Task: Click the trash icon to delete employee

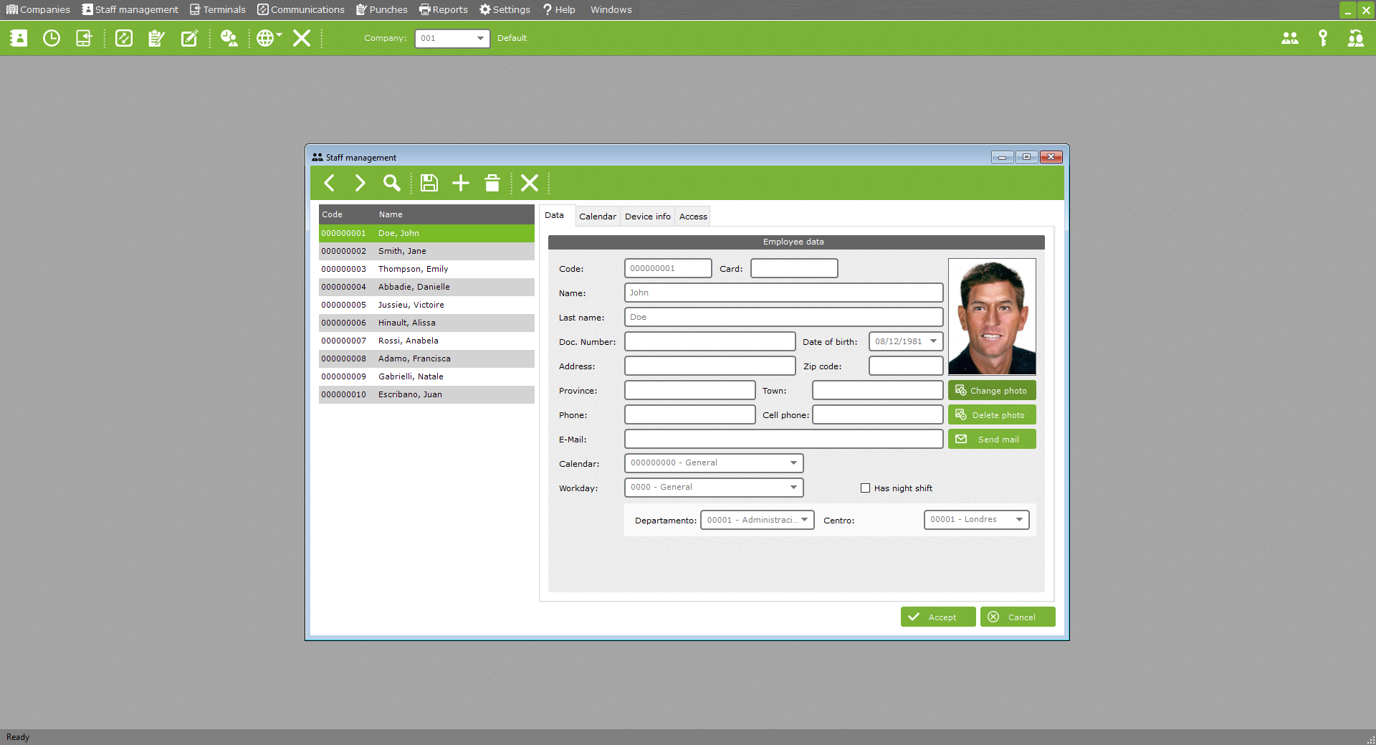Action: click(492, 184)
